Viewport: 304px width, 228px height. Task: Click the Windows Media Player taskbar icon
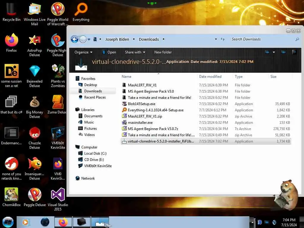pos(26,222)
